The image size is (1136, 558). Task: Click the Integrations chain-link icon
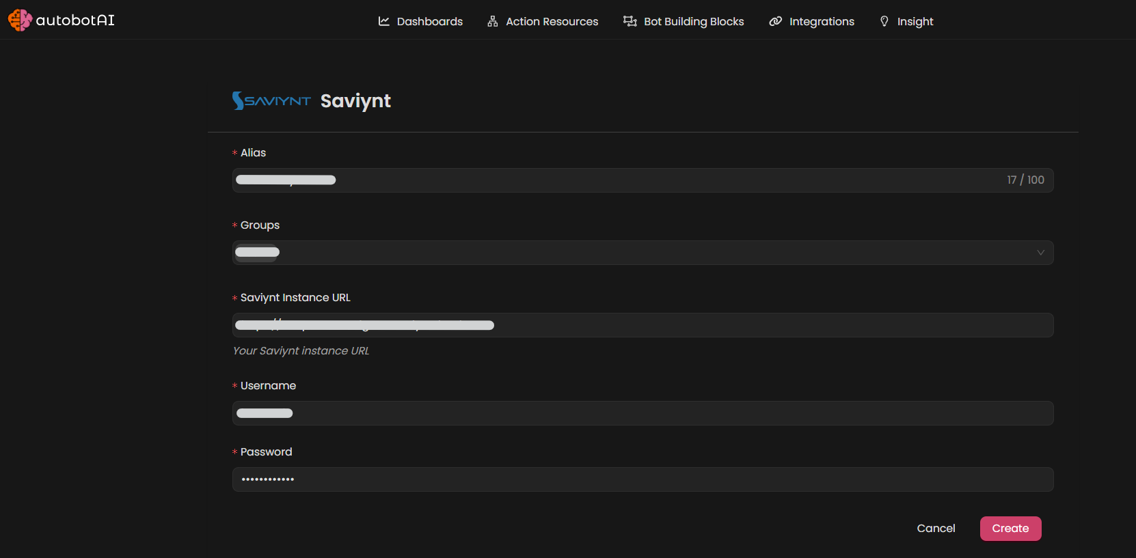point(775,21)
